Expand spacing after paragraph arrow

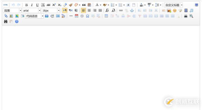pos(153,5)
